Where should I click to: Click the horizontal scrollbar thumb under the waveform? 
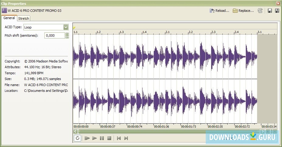tap(169, 132)
